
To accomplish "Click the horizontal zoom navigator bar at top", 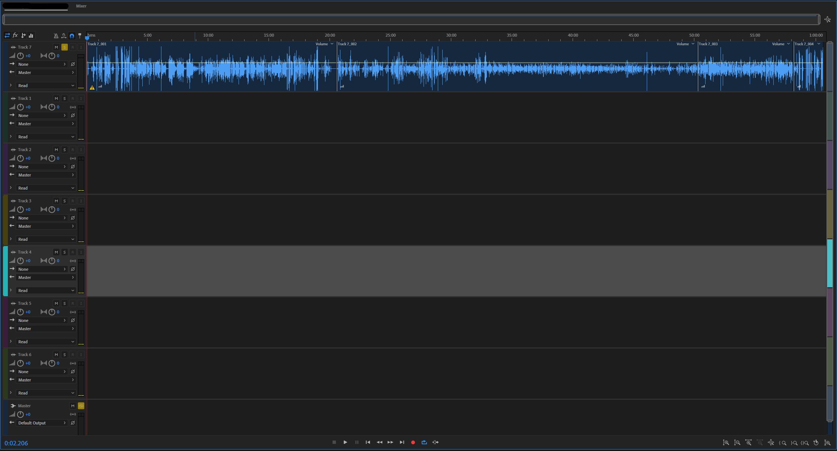I will tap(411, 19).
